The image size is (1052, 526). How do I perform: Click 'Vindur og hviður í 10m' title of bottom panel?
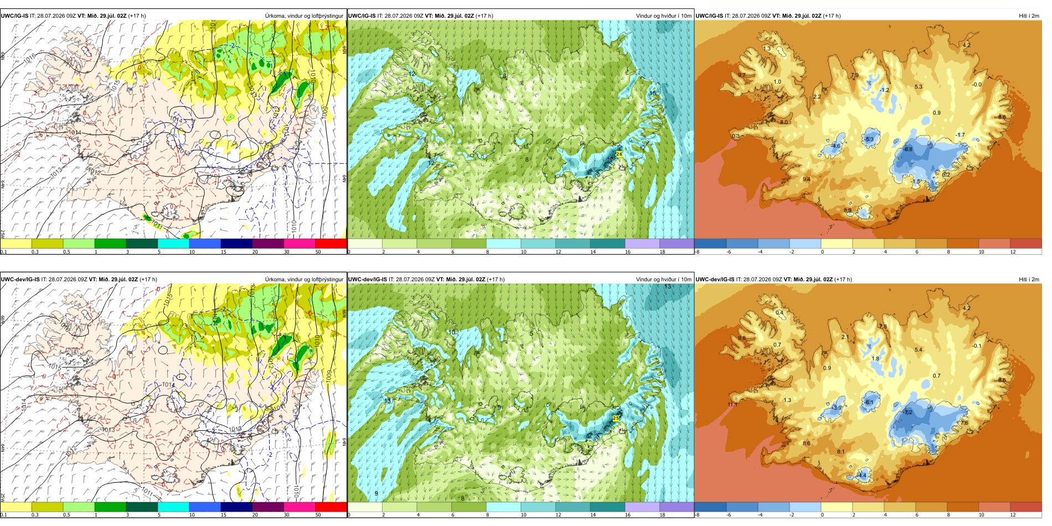point(663,279)
